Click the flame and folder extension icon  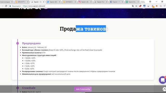point(153,6)
